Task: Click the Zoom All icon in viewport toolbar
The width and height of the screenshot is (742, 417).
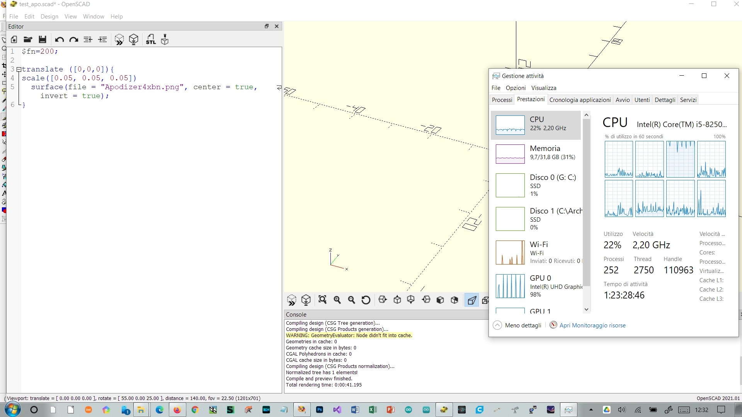Action: click(323, 300)
